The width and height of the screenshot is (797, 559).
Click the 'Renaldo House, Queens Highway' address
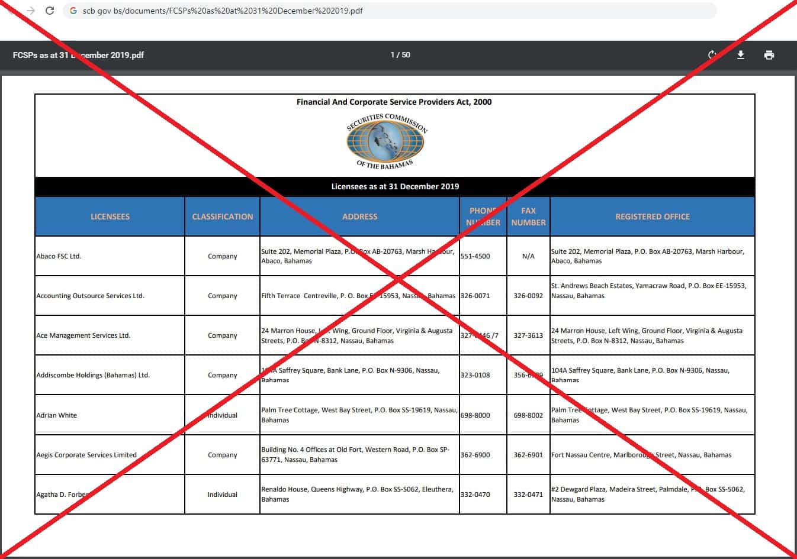358,495
